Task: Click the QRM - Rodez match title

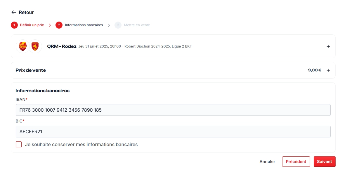Action: click(62, 46)
